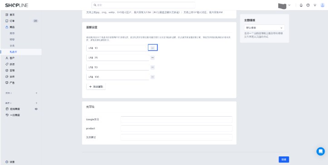Click the 元字段 section heading
The width and height of the screenshot is (328, 165).
click(90, 107)
